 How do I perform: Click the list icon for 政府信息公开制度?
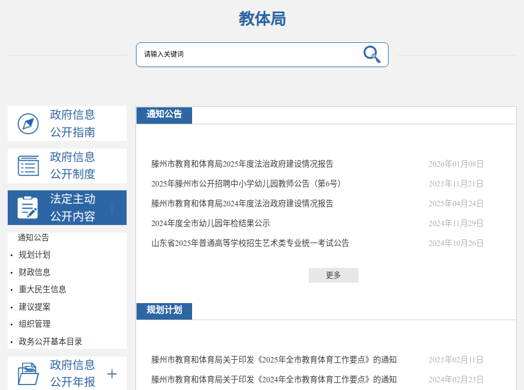point(28,166)
